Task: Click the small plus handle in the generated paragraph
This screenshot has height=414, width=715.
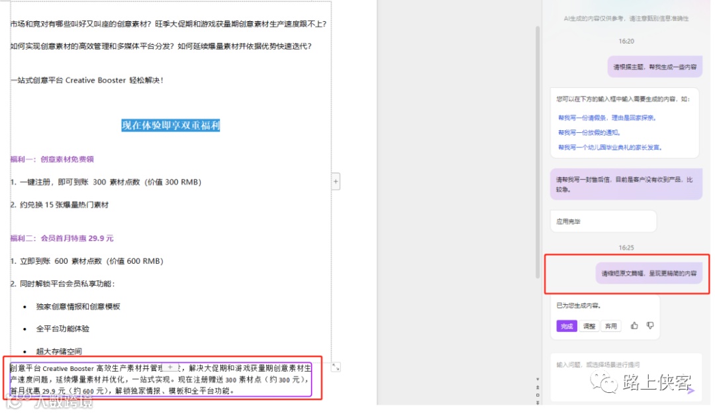Action: click(170, 367)
